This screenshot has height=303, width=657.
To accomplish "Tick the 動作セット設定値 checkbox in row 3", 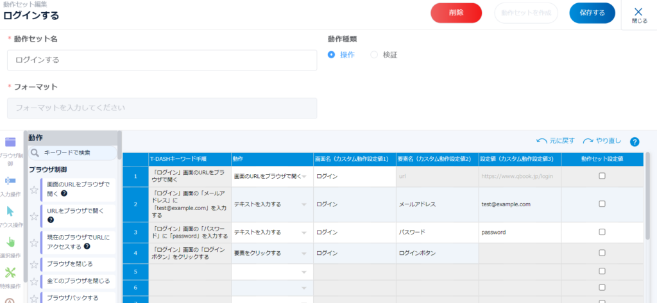I will pyautogui.click(x=602, y=232).
